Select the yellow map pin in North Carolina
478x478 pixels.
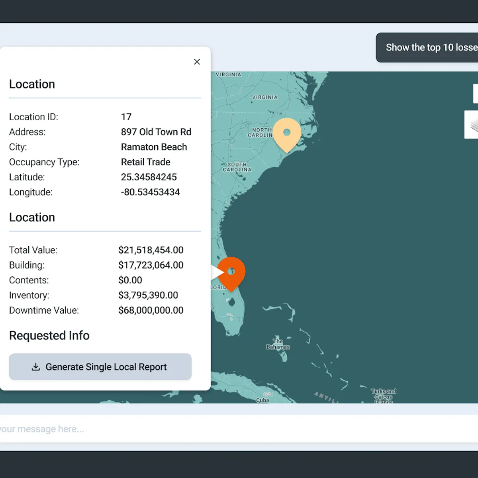(x=287, y=135)
